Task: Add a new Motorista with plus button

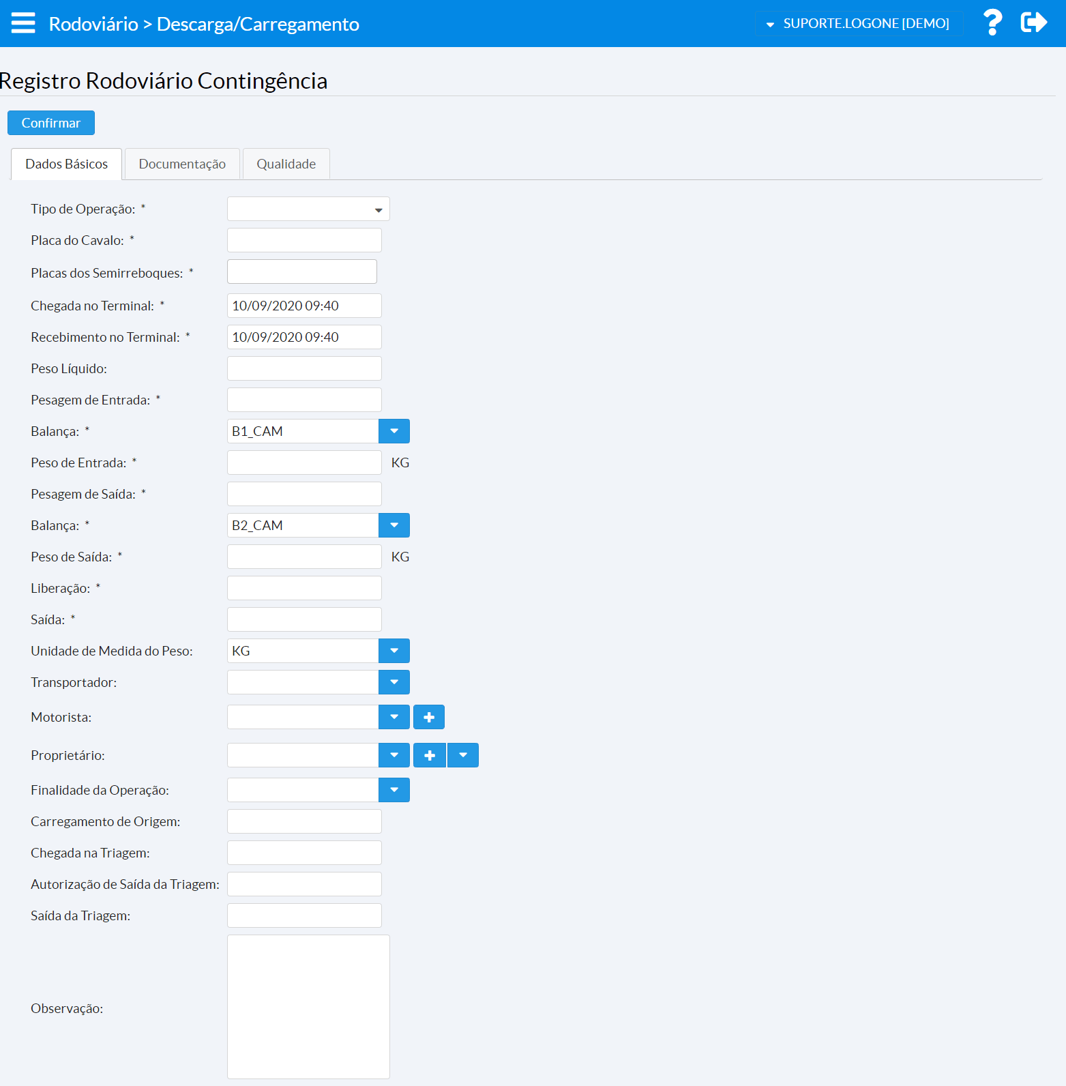Action: point(429,717)
